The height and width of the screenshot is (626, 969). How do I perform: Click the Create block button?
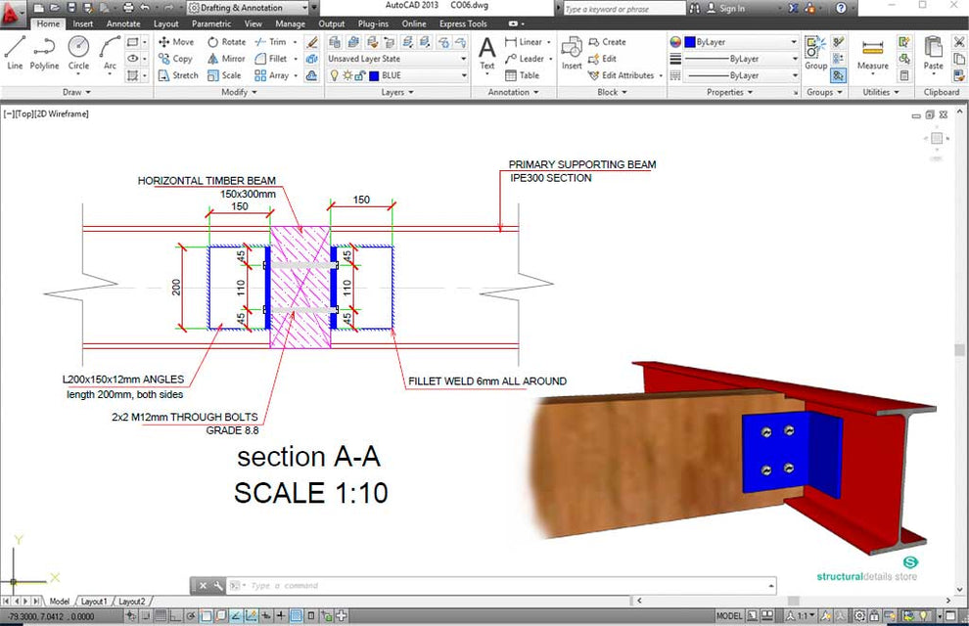click(608, 42)
